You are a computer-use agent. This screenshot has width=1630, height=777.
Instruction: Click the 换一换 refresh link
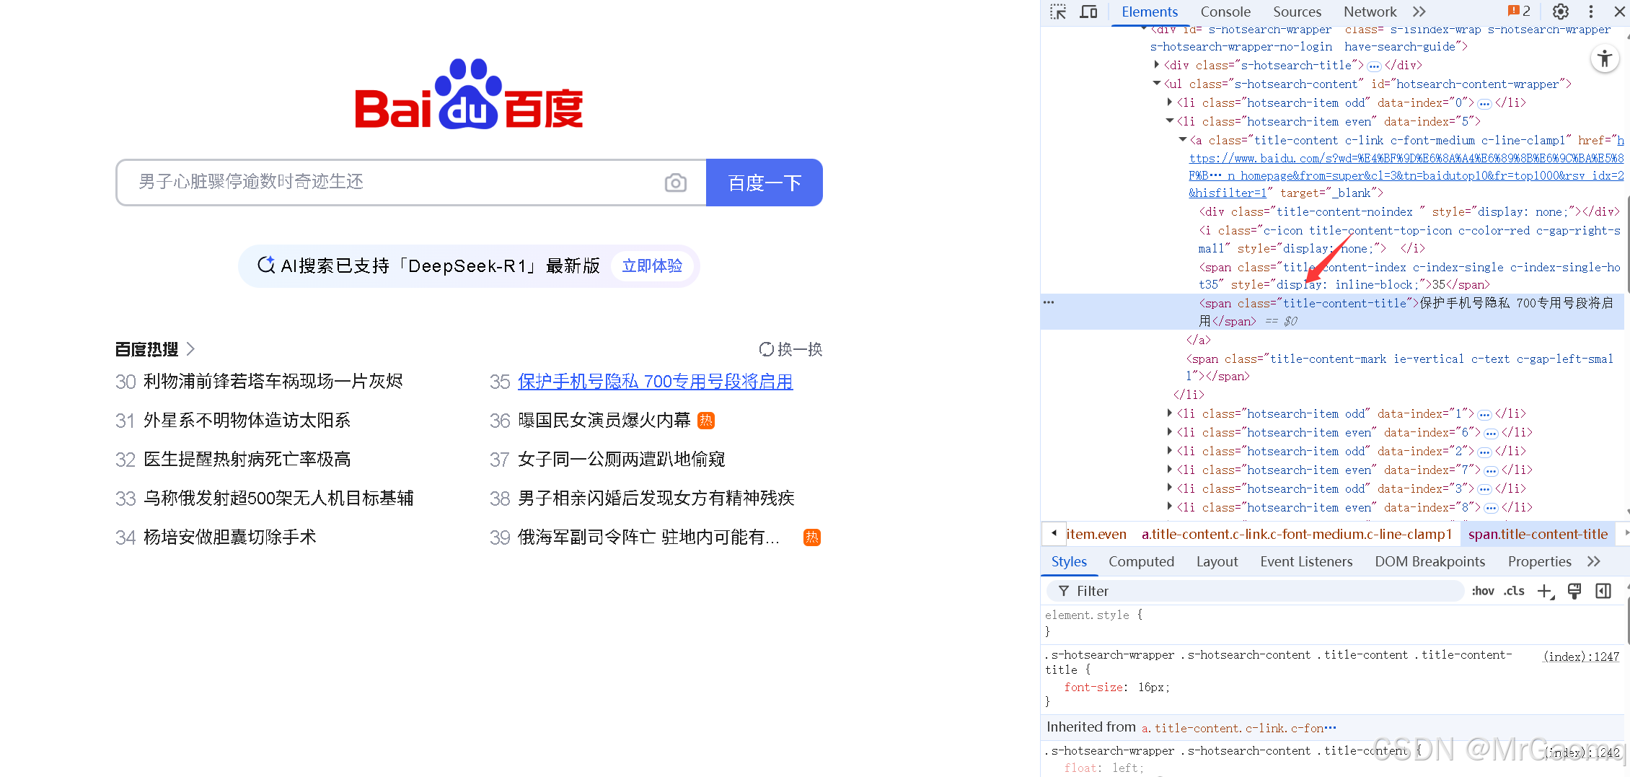[790, 349]
